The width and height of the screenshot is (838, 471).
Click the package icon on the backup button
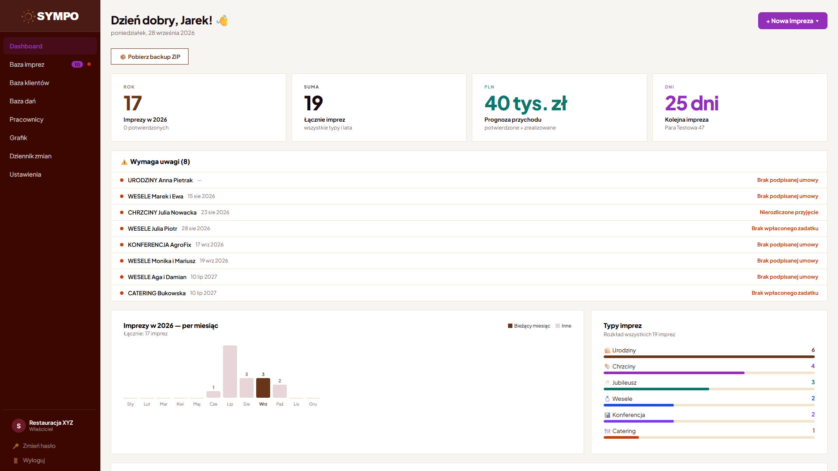point(123,57)
